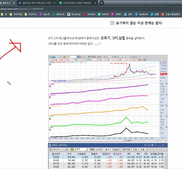Screen dimensions: 182x169
Task: Toggle the checkbox in the chart toolbar before 사용안함
Action: pyautogui.click(x=87, y=57)
